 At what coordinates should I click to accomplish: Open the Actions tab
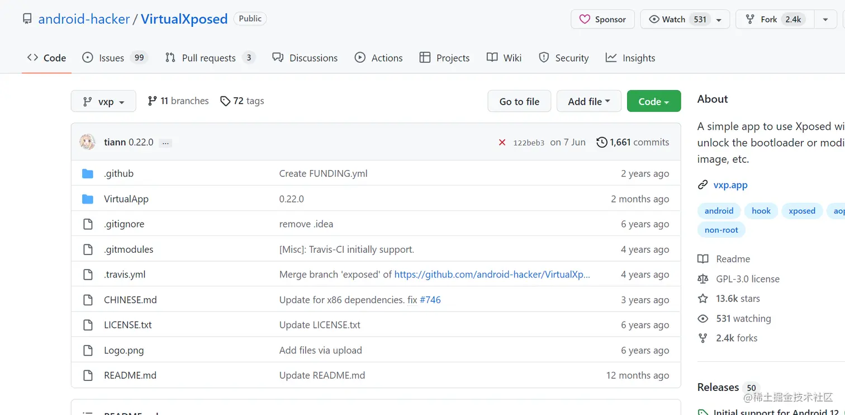pos(379,58)
